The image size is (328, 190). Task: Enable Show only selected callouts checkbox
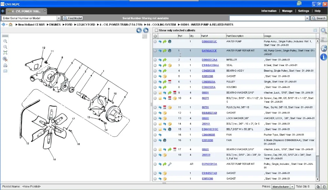pos(156,30)
